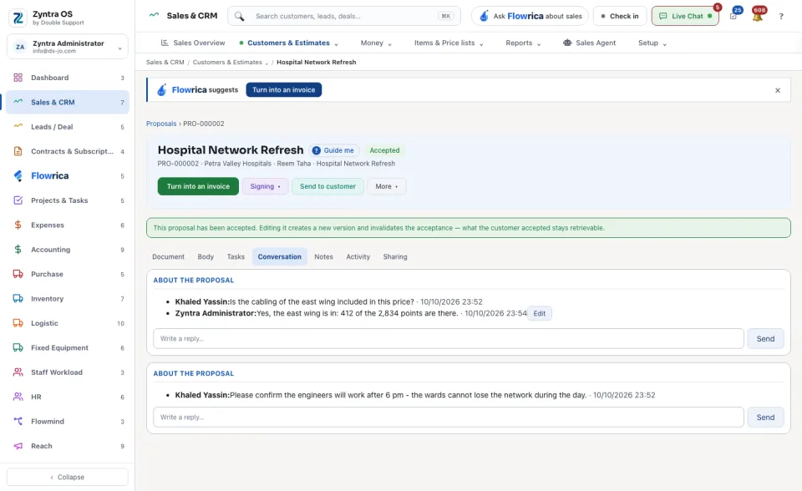Click Turn into an invoice in Flowrica suggestion
The height and width of the screenshot is (491, 802).
tap(283, 90)
